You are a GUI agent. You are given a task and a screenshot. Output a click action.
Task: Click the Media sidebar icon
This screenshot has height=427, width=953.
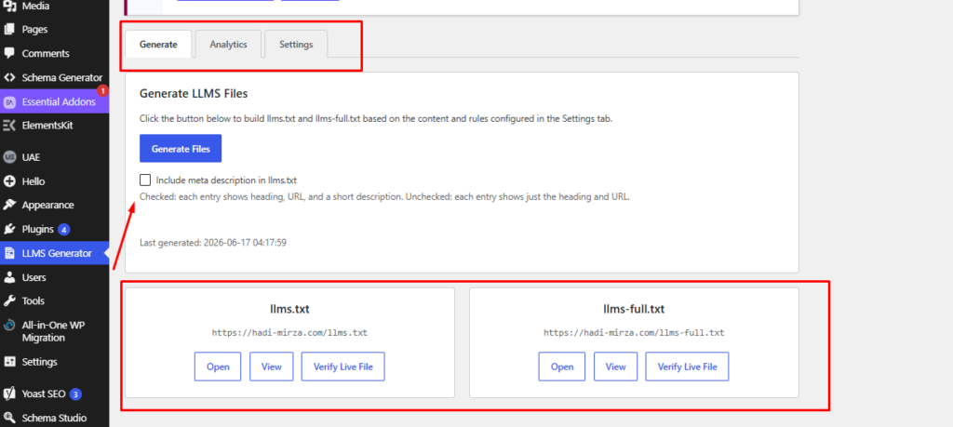coord(9,6)
